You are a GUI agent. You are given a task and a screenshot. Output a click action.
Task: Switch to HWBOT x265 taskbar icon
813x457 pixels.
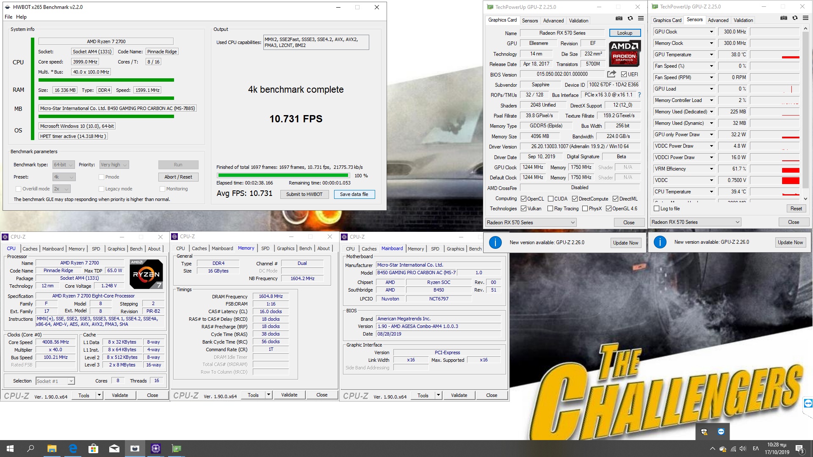point(135,449)
